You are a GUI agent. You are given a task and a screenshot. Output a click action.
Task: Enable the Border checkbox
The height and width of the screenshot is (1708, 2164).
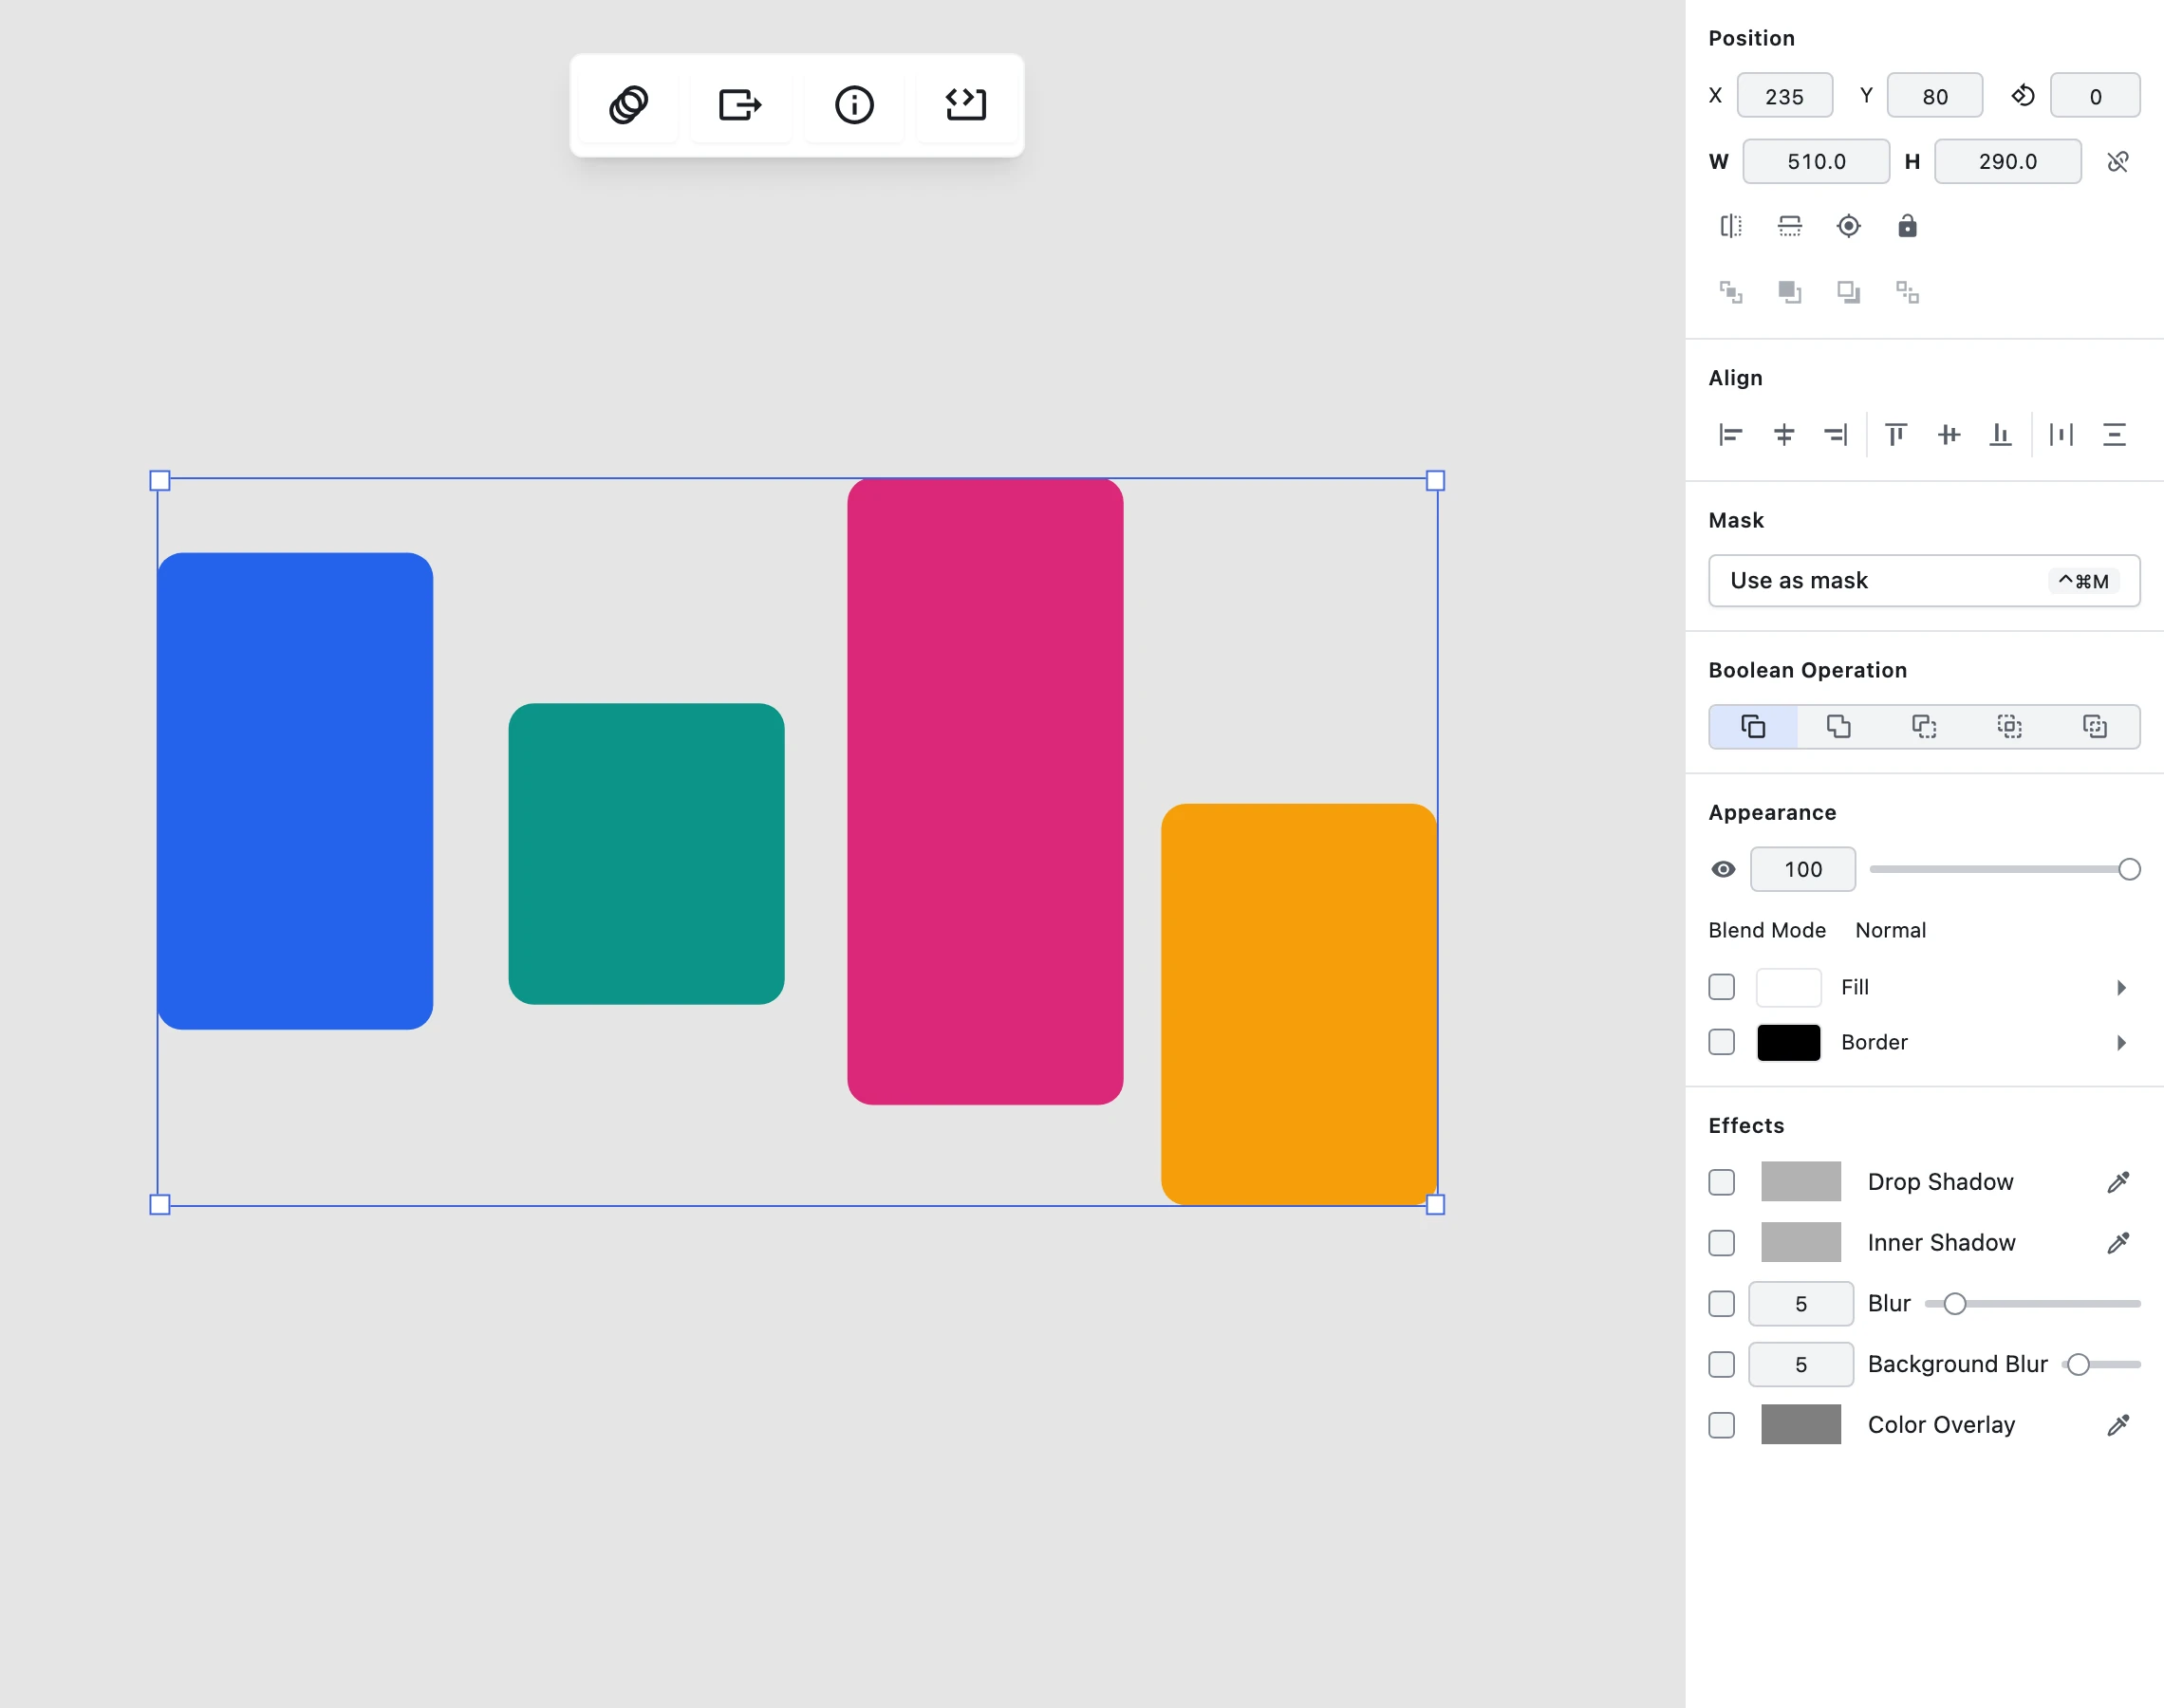(1722, 1043)
